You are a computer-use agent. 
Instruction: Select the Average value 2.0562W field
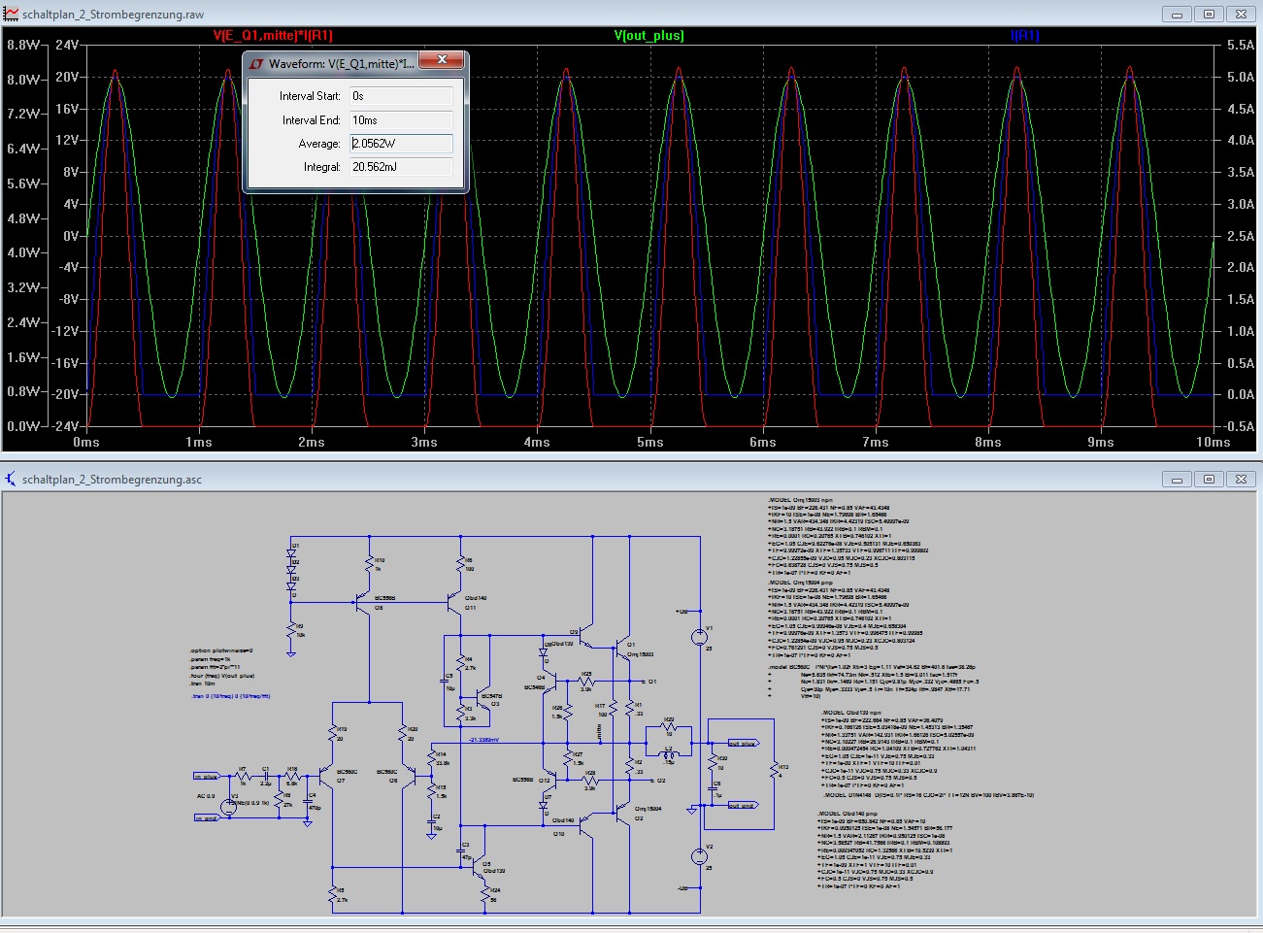point(401,144)
